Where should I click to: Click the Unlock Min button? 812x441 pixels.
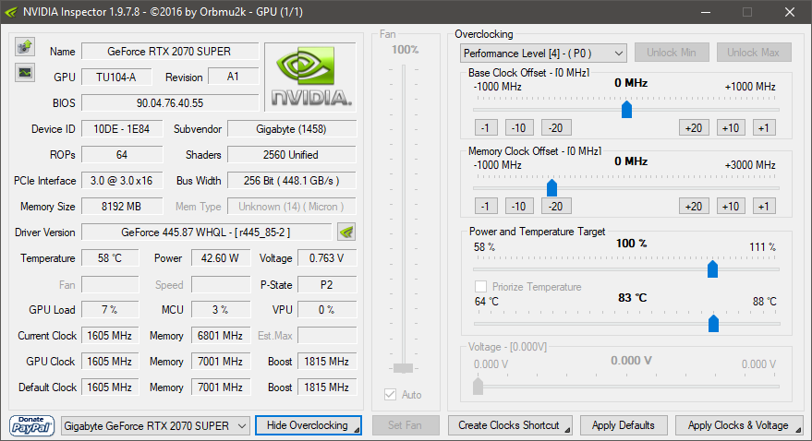672,53
